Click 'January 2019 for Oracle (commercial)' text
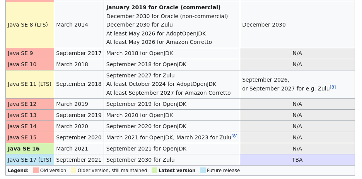The height and width of the screenshot is (179, 362). tap(163, 8)
